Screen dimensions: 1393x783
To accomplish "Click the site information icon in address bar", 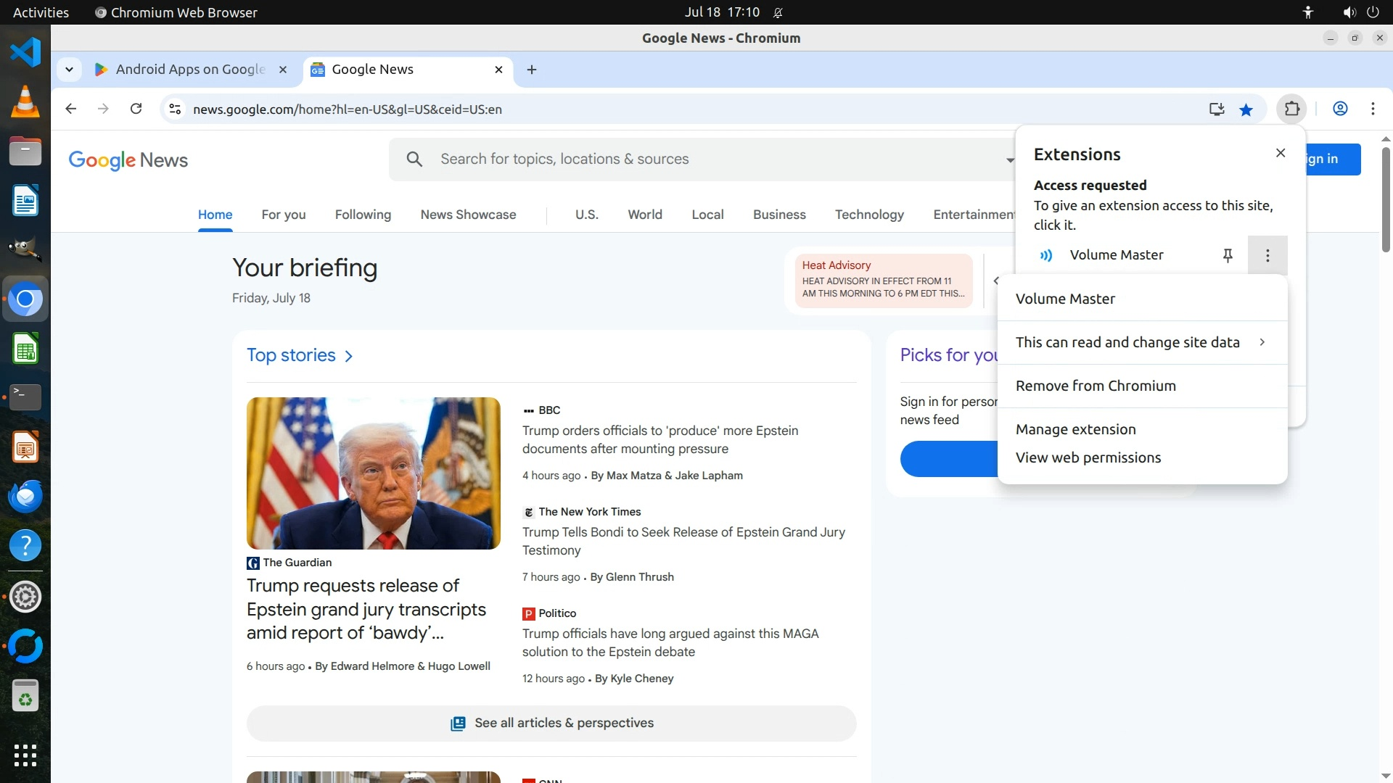I will 175,109.
